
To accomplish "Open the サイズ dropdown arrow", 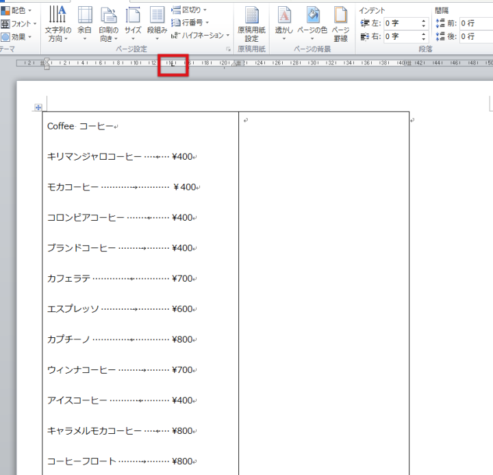I will (x=133, y=39).
